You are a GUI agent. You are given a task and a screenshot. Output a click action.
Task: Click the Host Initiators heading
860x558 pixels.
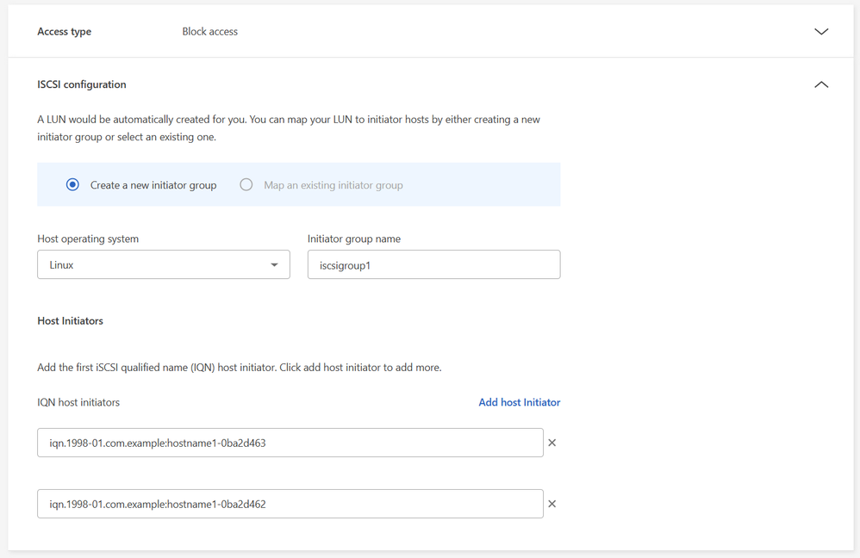pos(69,320)
